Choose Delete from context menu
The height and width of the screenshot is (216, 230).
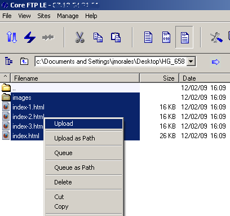coord(84,182)
